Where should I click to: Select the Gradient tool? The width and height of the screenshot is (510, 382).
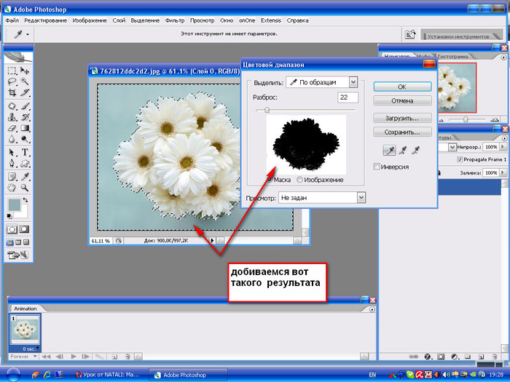25,128
